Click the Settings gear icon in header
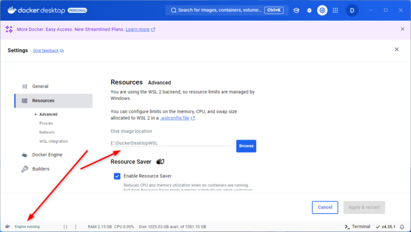The image size is (411, 232). 322,10
